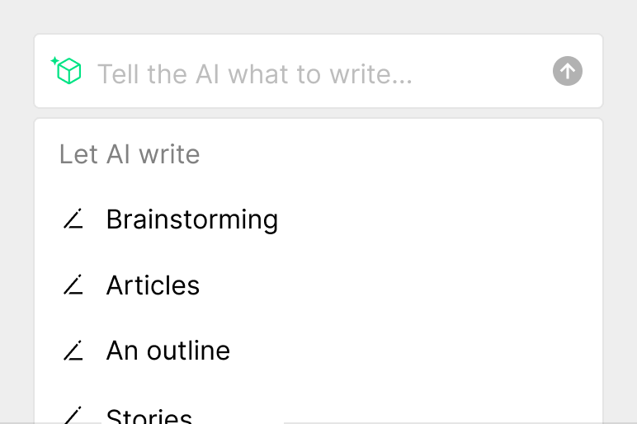
Task: Click the pencil icon beside Articles
Action: [73, 285]
